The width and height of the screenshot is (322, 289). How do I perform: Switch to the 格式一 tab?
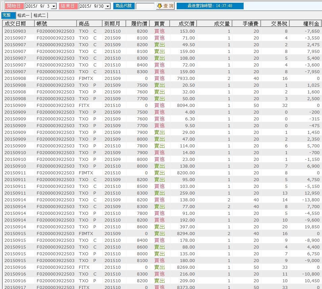click(x=23, y=16)
